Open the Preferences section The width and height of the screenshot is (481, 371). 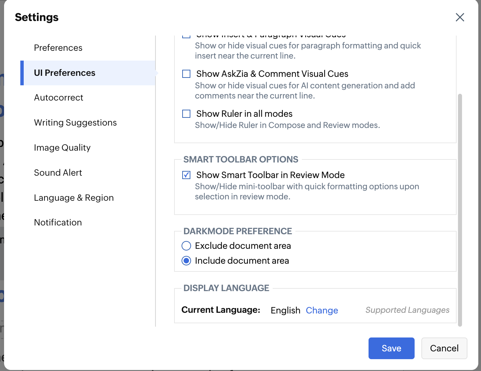58,48
